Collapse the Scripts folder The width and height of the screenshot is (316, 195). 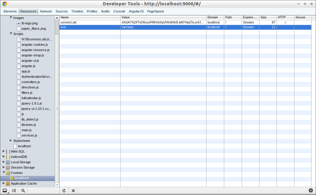pos(11,34)
